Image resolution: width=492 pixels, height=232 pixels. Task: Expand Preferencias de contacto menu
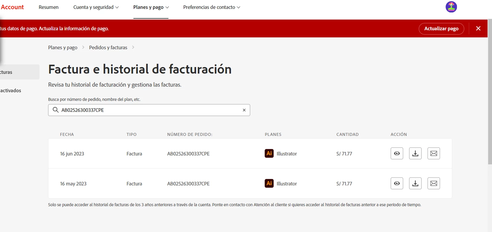click(212, 7)
